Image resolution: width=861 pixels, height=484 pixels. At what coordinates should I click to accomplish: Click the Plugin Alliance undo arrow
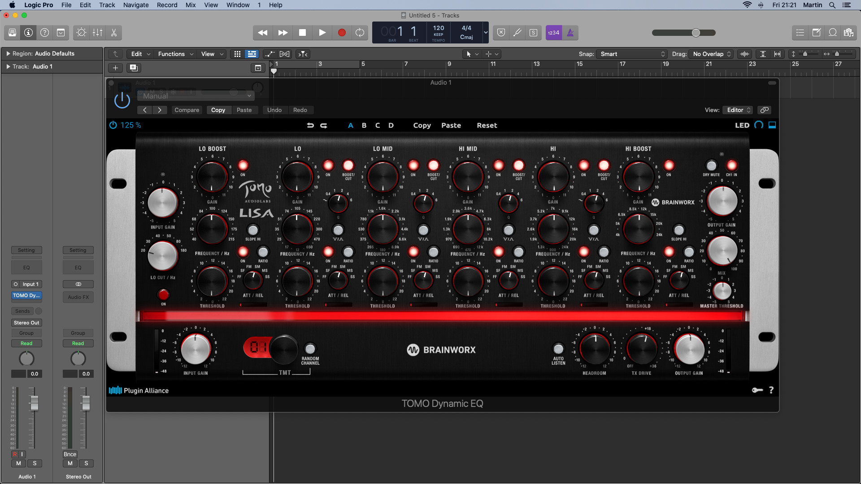(x=310, y=125)
